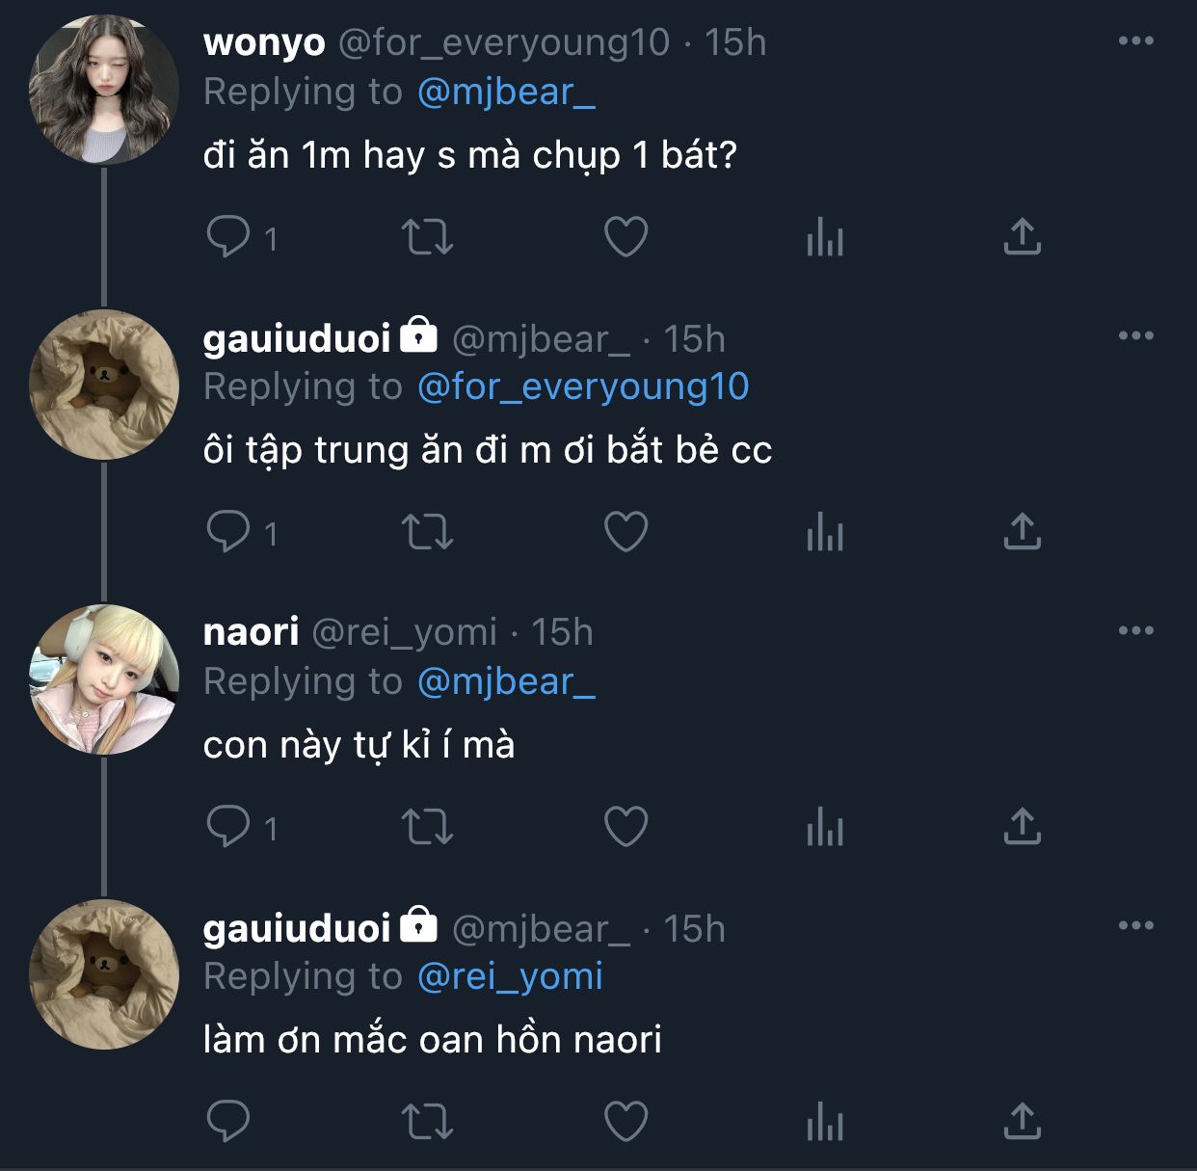Open naori's display name profile link
The width and height of the screenshot is (1197, 1171).
(251, 632)
